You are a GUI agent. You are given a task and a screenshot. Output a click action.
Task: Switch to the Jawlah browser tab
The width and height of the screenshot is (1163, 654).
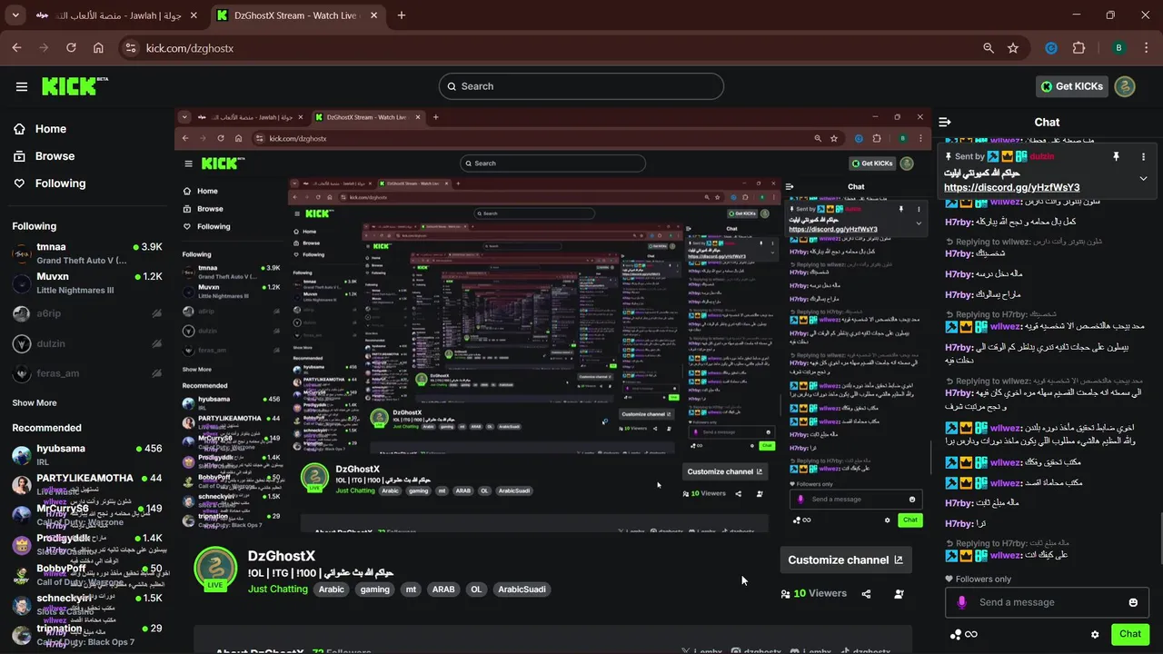click(118, 15)
